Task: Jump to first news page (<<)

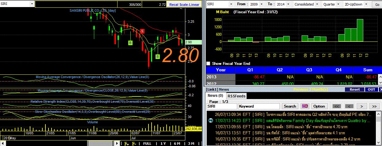Action: 337,106
